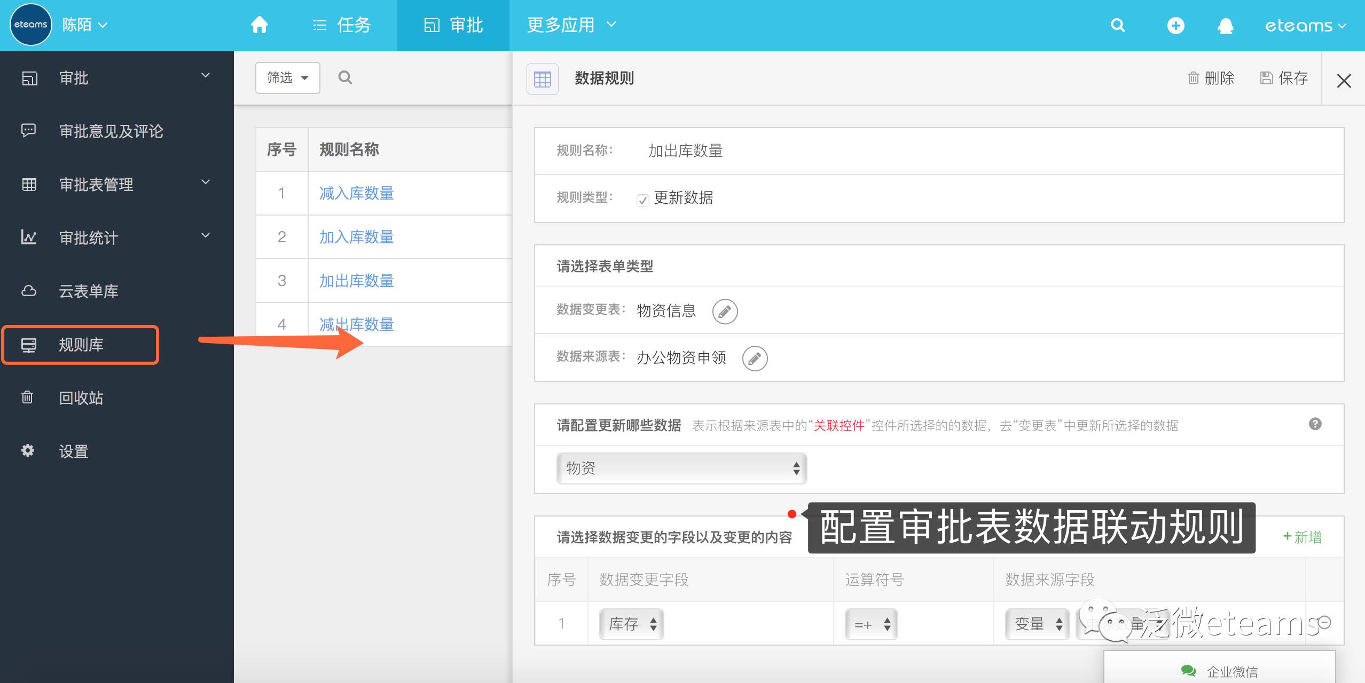Open the 减入库数量 rule link
The width and height of the screenshot is (1365, 683).
tap(356, 193)
